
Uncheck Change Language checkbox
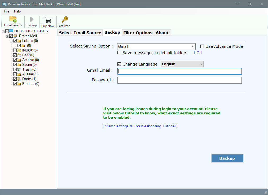pos(119,64)
